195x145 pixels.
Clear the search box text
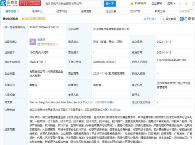click(x=102, y=3)
